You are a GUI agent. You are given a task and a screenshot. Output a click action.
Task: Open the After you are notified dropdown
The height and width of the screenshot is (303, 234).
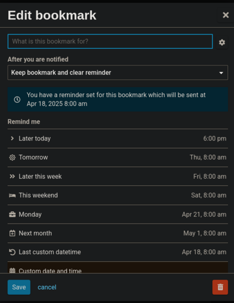coord(118,73)
